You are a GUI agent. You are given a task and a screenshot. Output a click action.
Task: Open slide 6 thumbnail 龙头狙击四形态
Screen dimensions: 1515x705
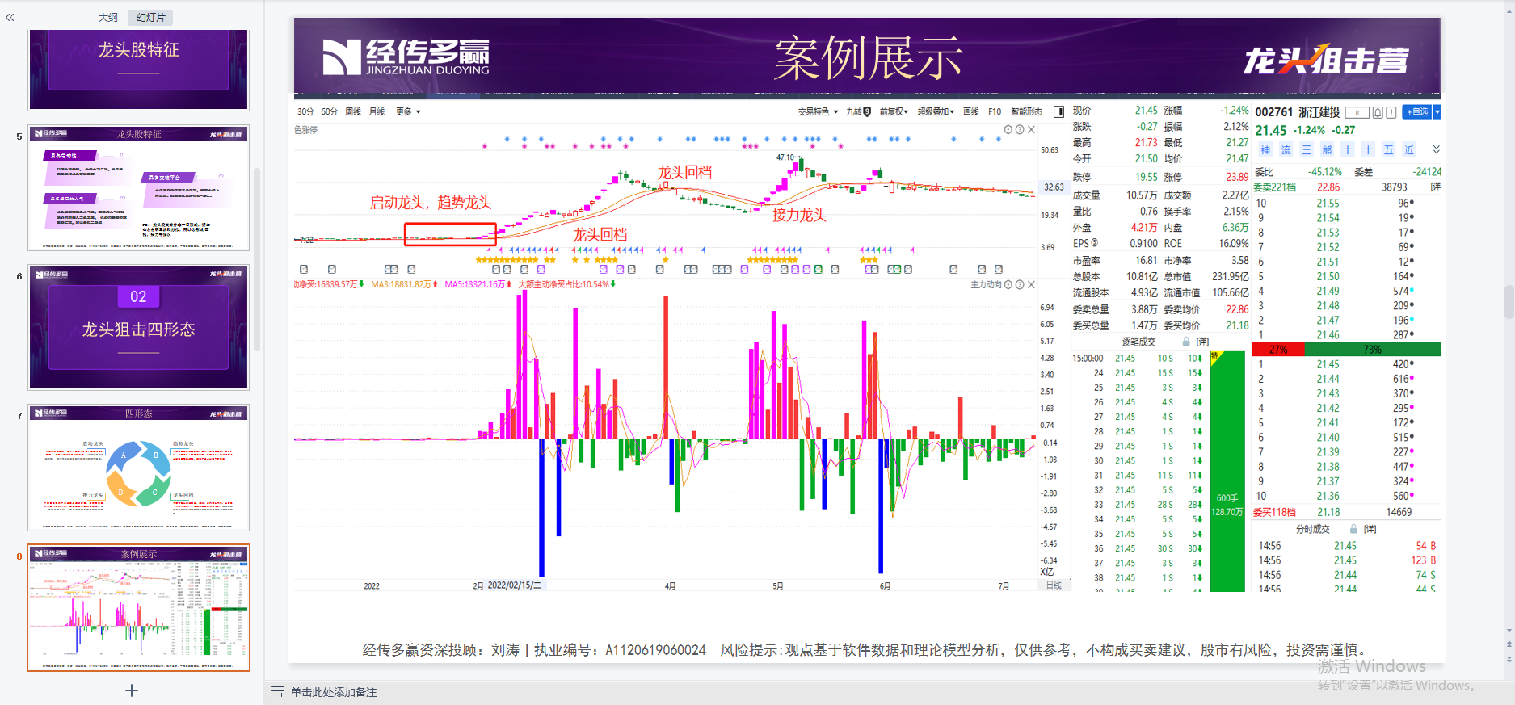click(x=138, y=327)
